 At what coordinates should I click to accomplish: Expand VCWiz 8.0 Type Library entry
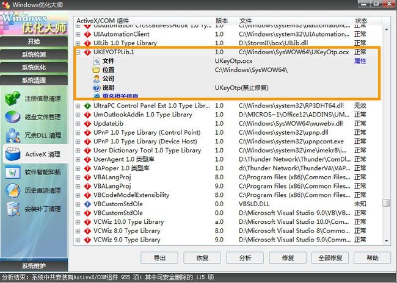click(78, 231)
